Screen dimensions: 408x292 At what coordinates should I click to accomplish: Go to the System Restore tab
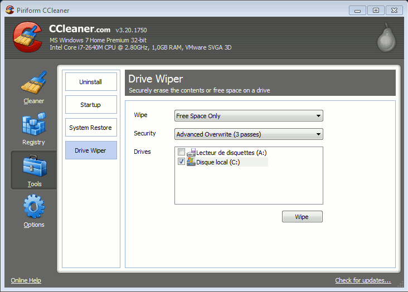[91, 128]
